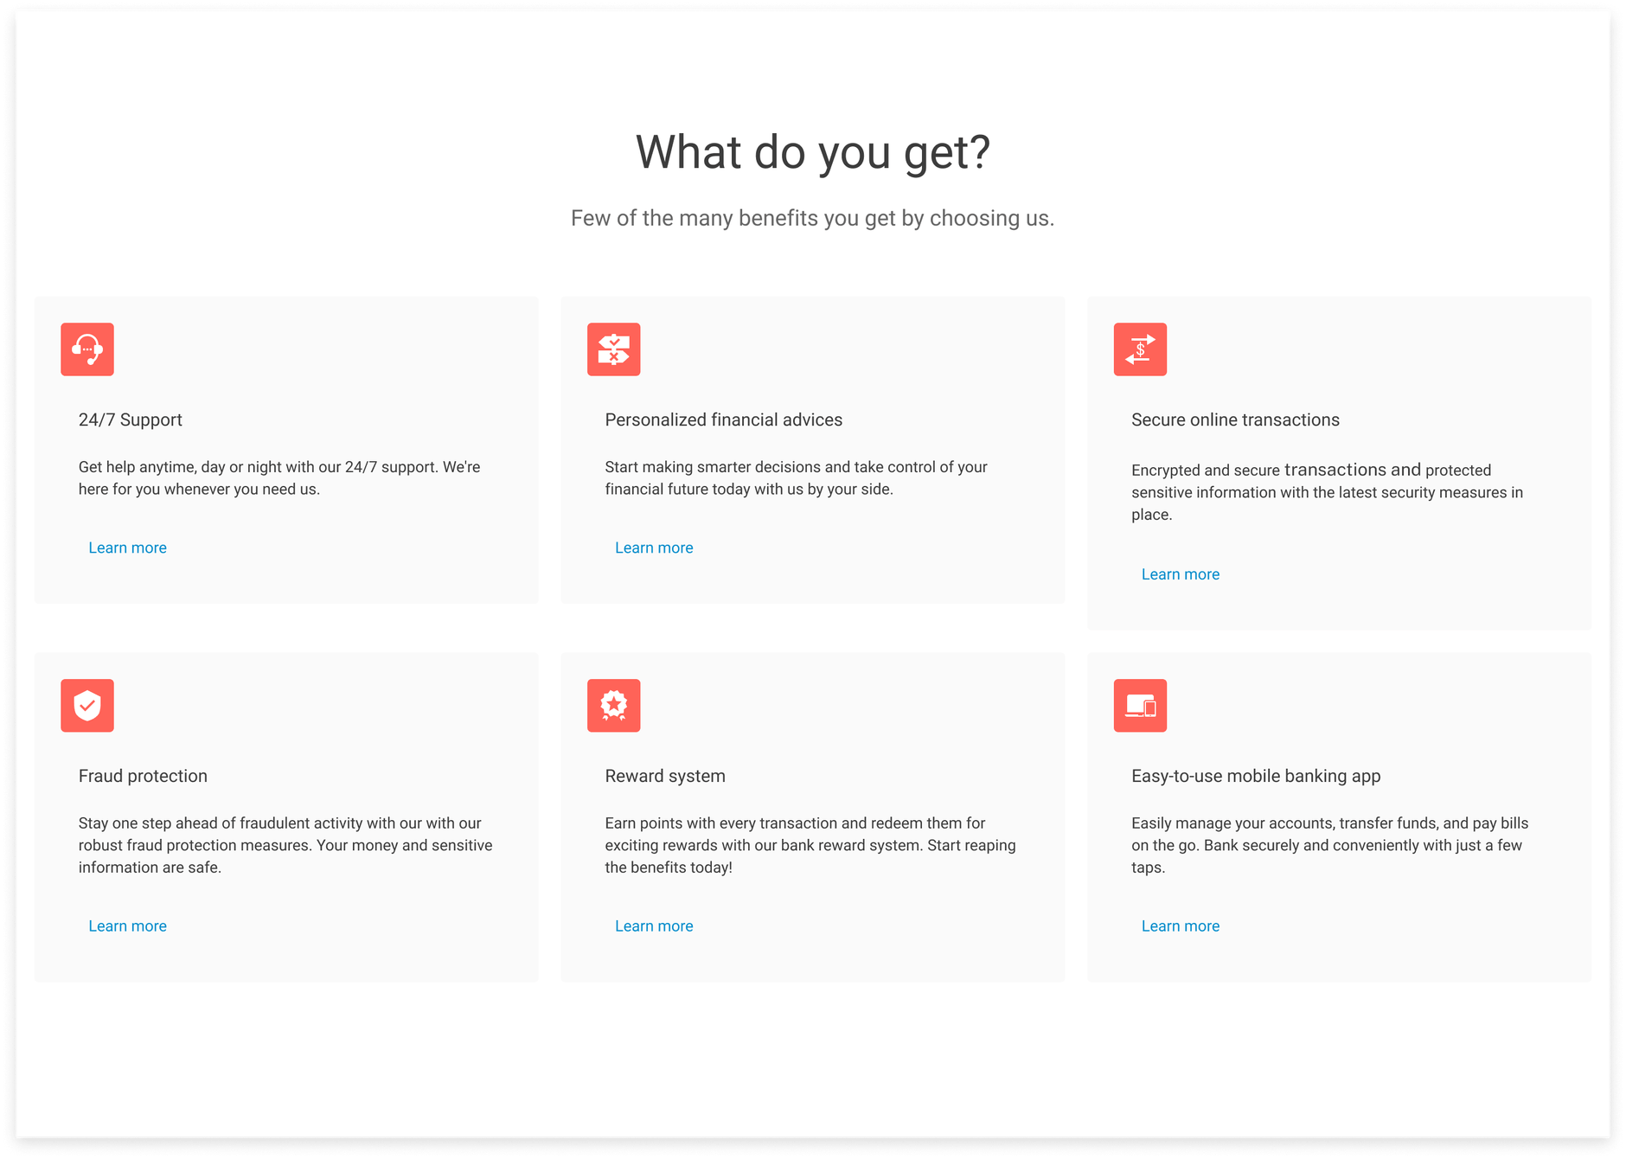Select the "24/7 Support" card title

(131, 419)
